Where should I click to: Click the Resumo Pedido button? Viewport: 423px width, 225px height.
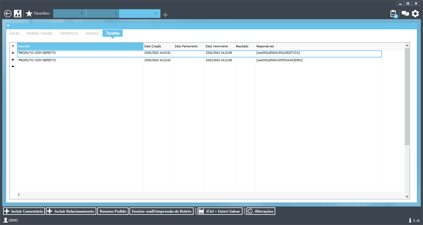point(113,211)
